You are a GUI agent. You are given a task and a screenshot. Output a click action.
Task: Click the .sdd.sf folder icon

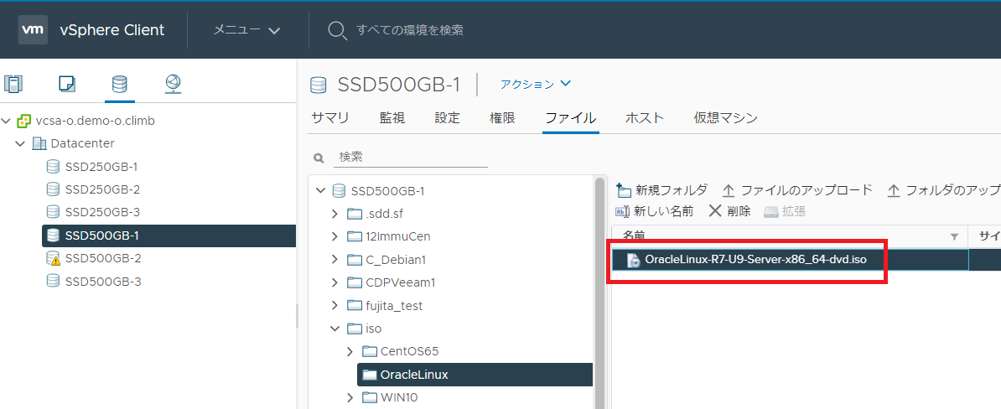pyautogui.click(x=355, y=214)
